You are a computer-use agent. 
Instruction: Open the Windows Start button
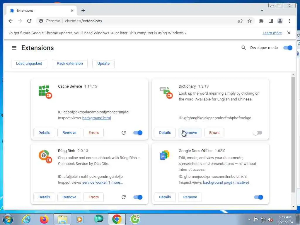[x=8, y=219]
